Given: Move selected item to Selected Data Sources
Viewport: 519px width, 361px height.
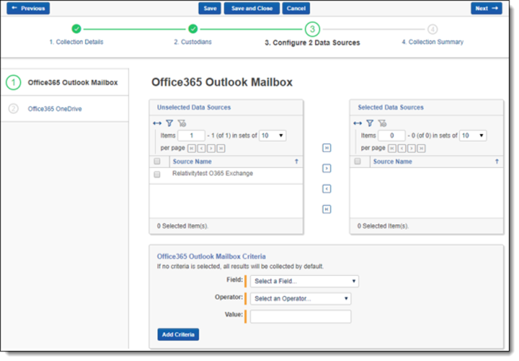Looking at the screenshot, I should (x=327, y=168).
